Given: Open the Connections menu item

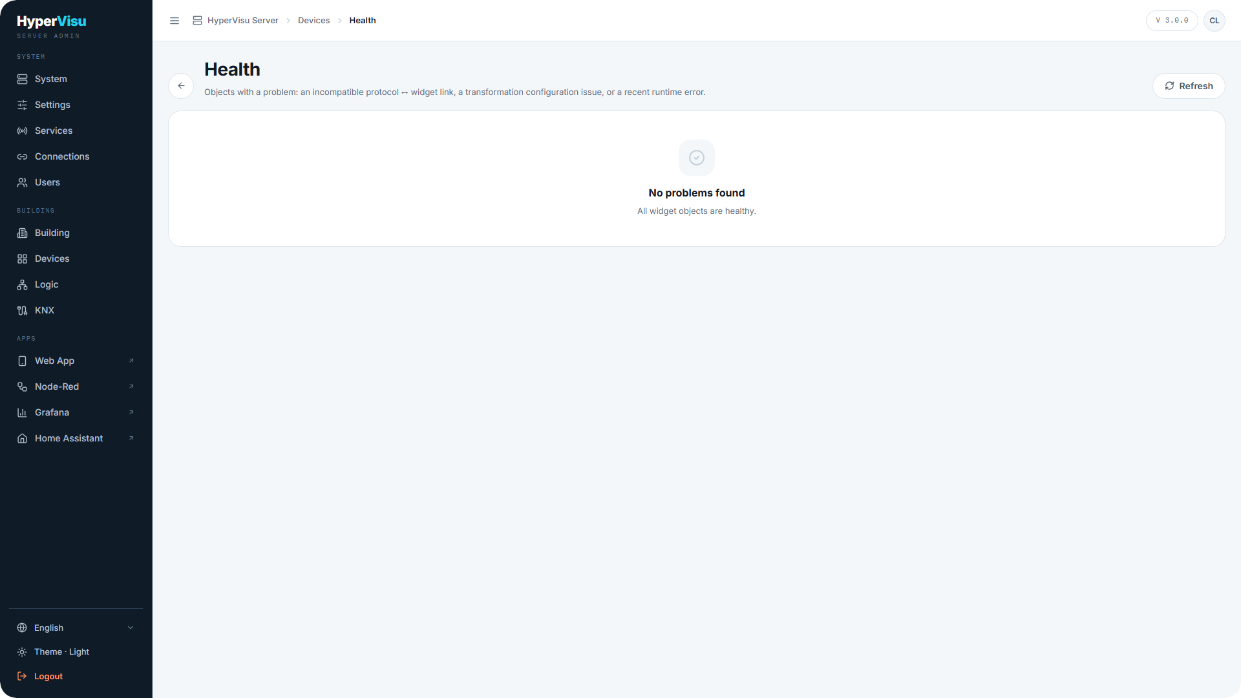Looking at the screenshot, I should (x=76, y=156).
